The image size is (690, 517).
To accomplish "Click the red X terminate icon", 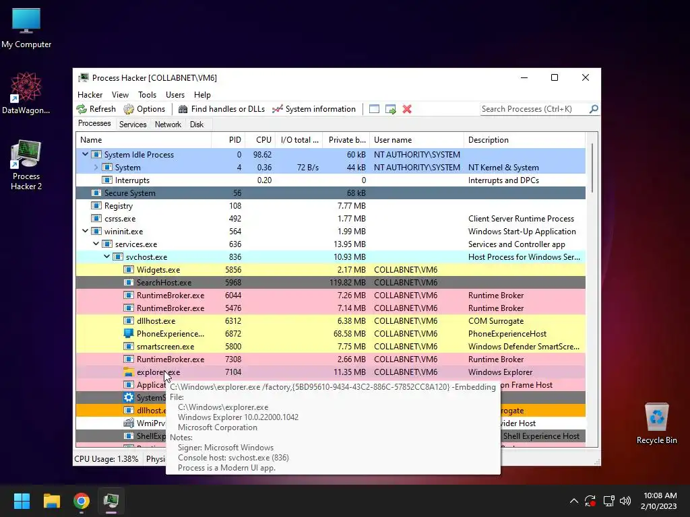I will 407,109.
